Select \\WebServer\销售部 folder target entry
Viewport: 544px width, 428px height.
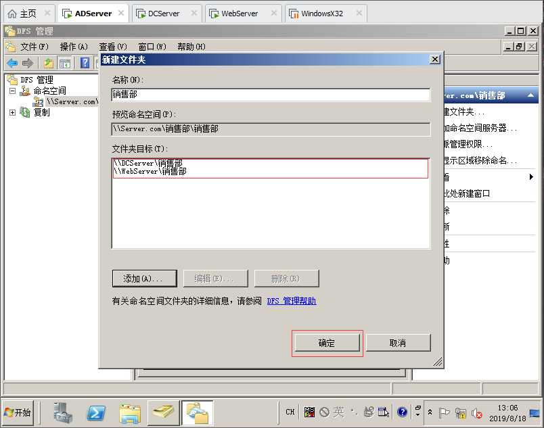tap(150, 171)
